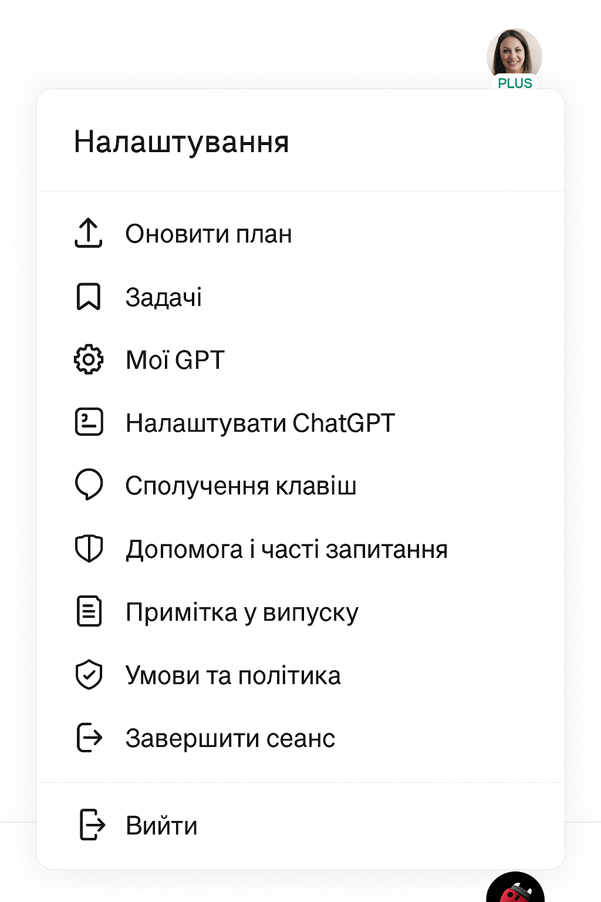This screenshot has height=902, width=601.
Task: Click the logout icon beside Вийти
Action: click(x=92, y=824)
